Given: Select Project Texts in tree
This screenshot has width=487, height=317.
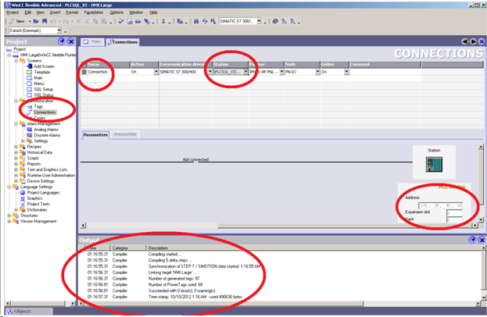Looking at the screenshot, I should [38, 204].
